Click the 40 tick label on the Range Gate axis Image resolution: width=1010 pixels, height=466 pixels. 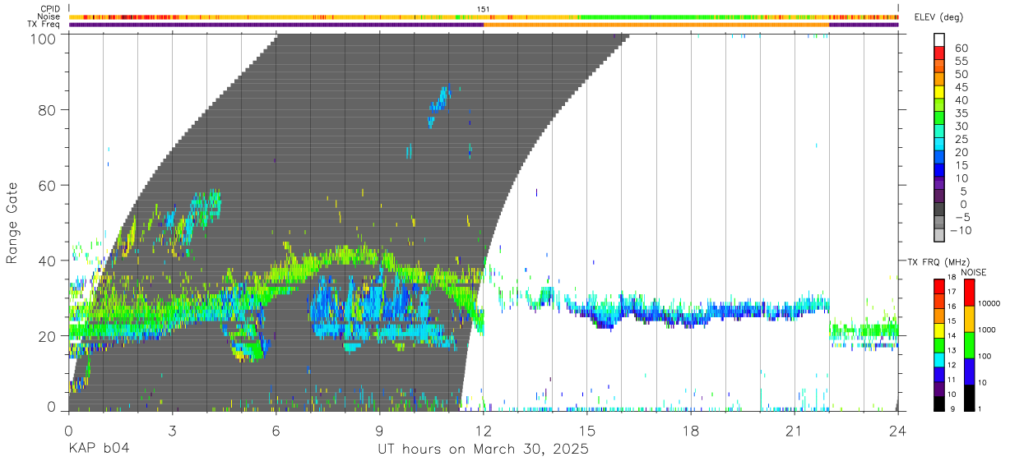pyautogui.click(x=49, y=261)
